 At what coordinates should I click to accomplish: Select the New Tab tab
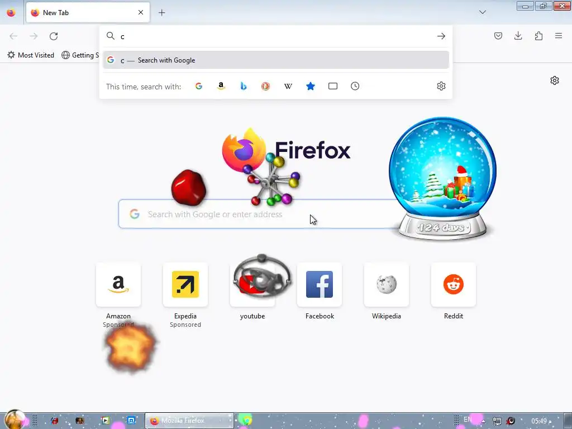88,12
